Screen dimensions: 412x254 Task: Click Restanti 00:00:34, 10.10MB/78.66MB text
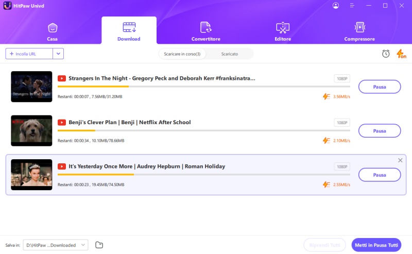pyautogui.click(x=91, y=141)
